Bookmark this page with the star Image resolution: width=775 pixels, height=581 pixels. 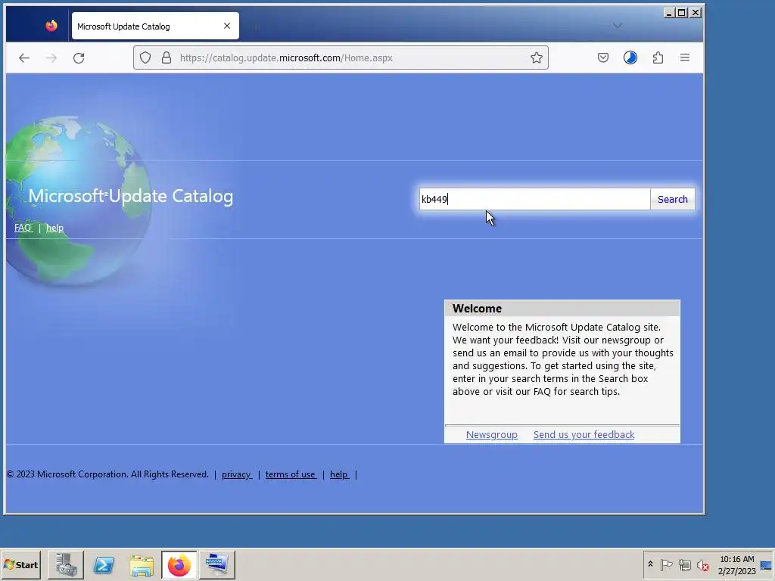point(537,57)
